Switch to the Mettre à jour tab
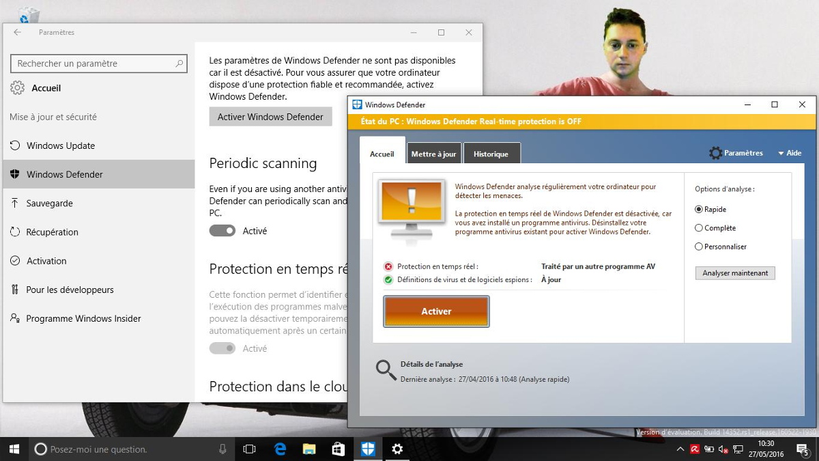This screenshot has height=461, width=819. (433, 154)
